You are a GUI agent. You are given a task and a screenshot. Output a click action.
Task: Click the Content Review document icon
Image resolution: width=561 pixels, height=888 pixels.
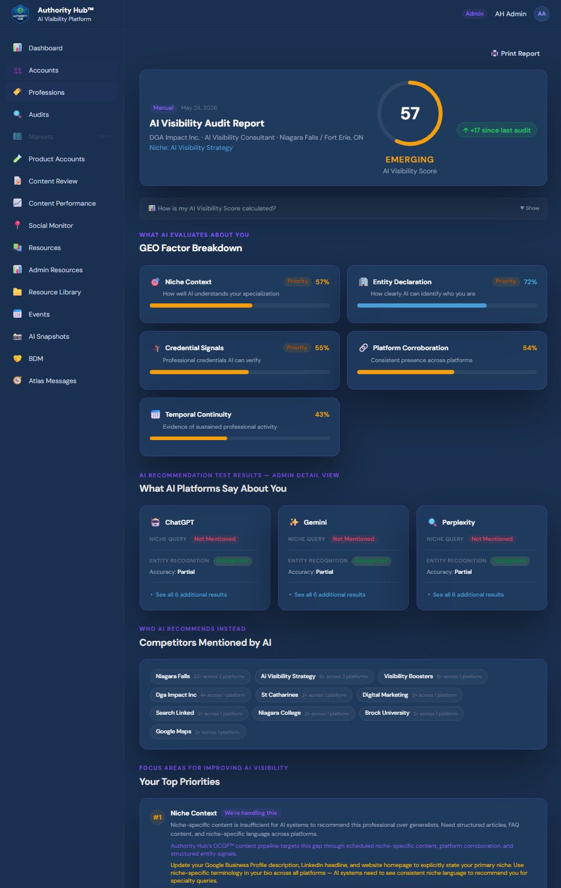coord(17,181)
